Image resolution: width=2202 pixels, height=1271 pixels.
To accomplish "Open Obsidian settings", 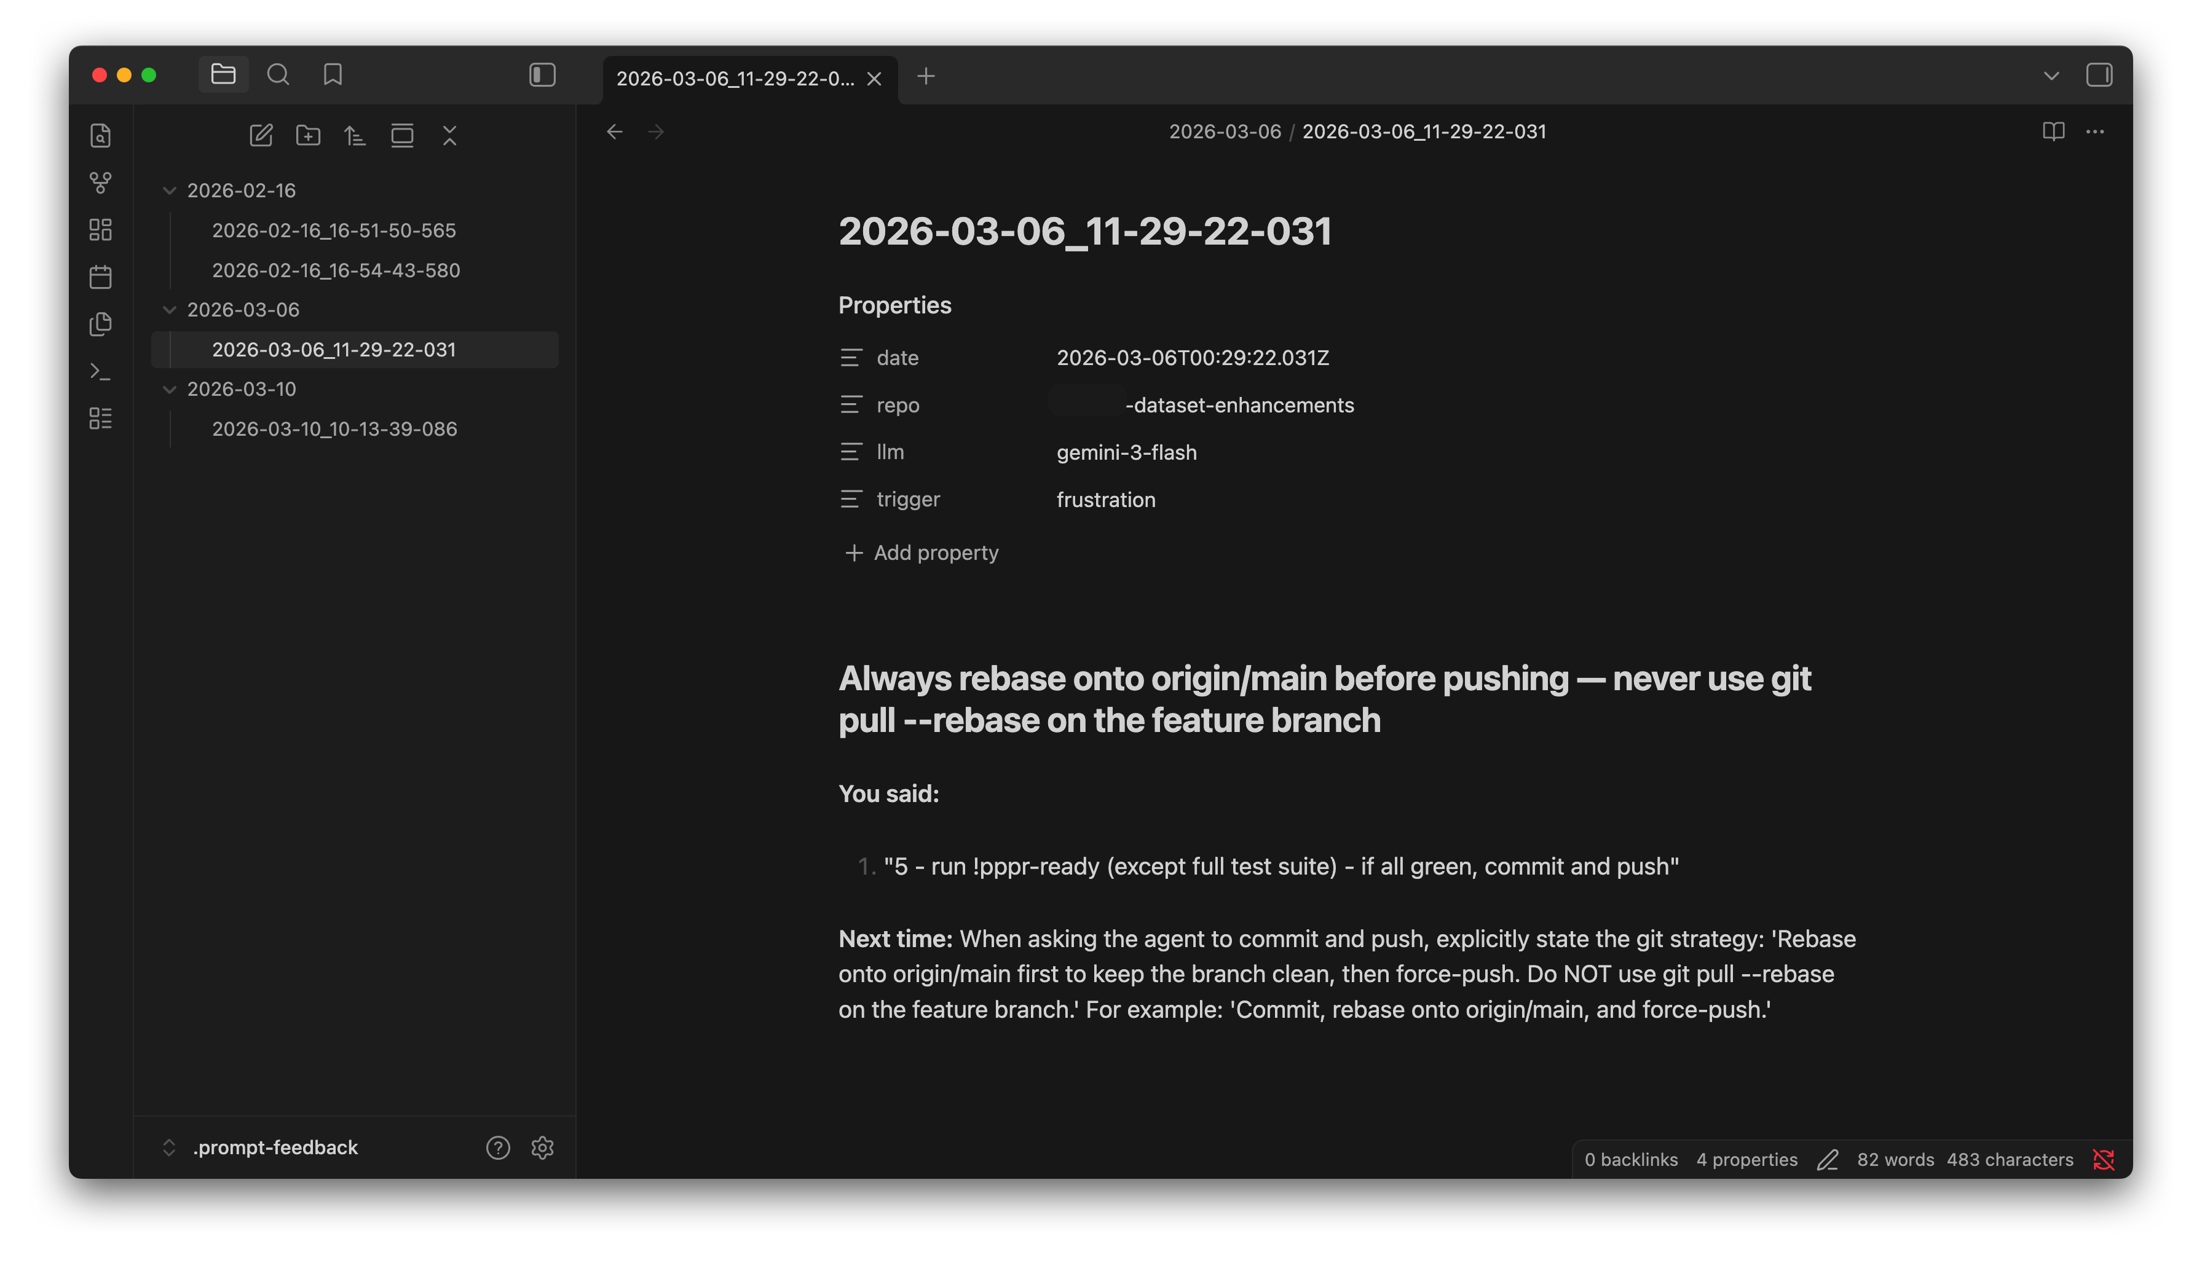I will 542,1148.
